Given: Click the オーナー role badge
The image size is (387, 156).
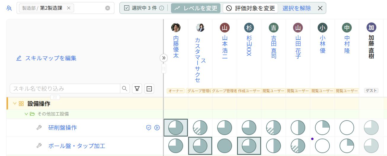Looking at the screenshot, I should tap(176, 91).
